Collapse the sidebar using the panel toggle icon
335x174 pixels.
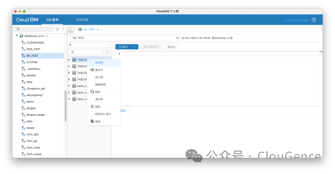(x=70, y=29)
